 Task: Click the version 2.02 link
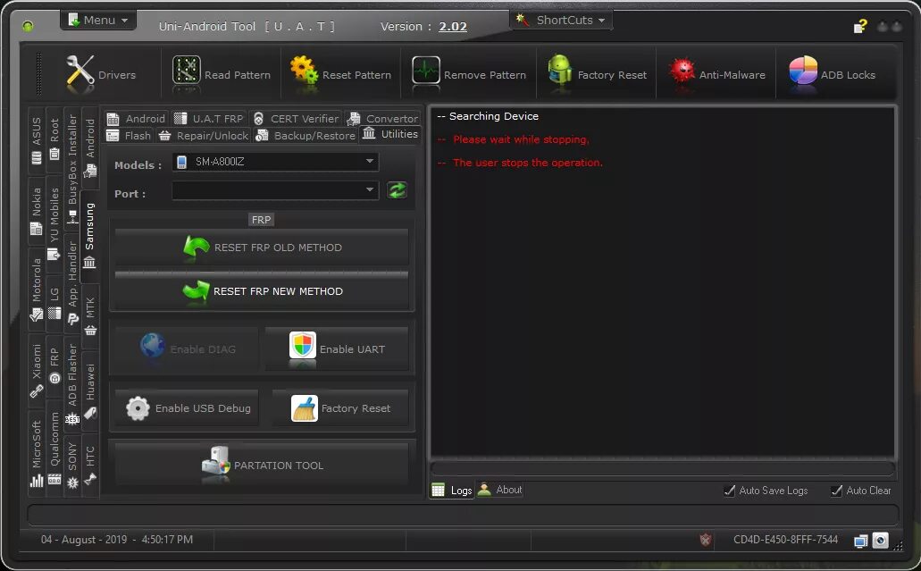tap(453, 27)
